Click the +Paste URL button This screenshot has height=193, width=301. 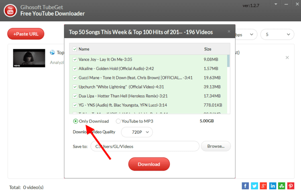pyautogui.click(x=26, y=34)
